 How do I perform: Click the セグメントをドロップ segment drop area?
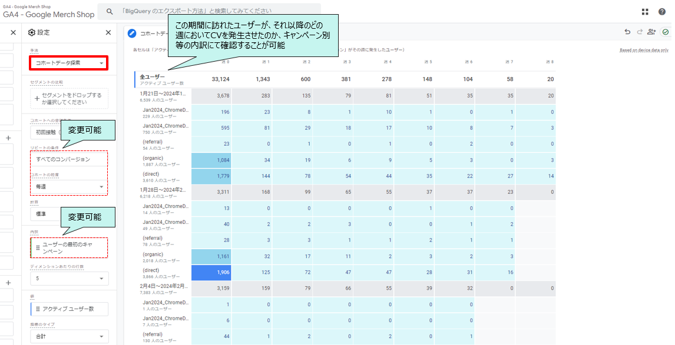[69, 98]
